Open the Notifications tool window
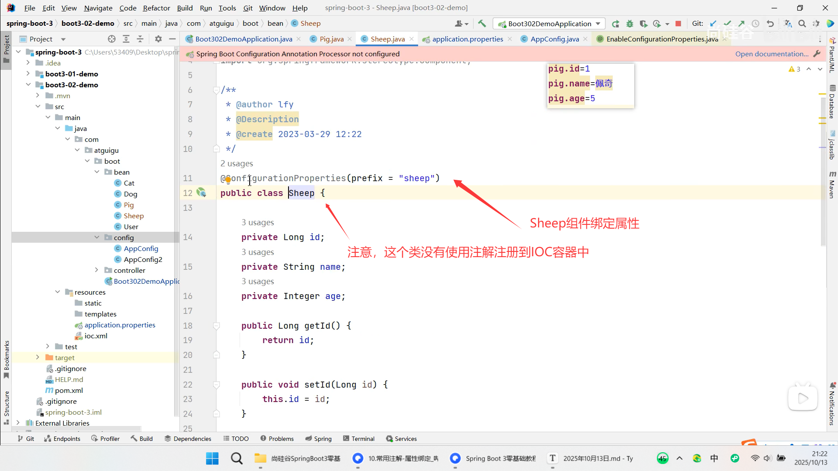838x471 pixels. click(832, 404)
